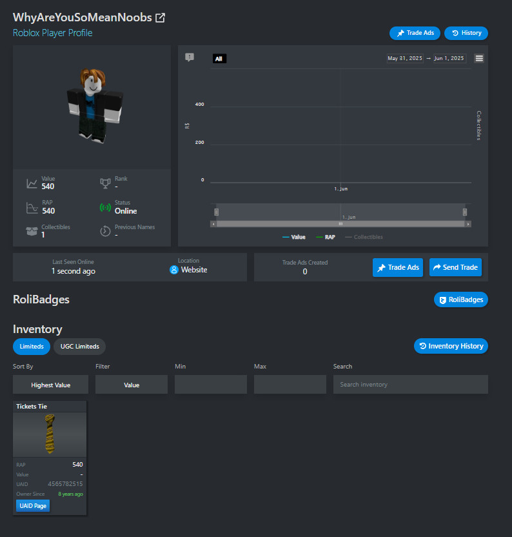Click the left navigator handle in chart

[x=216, y=212]
